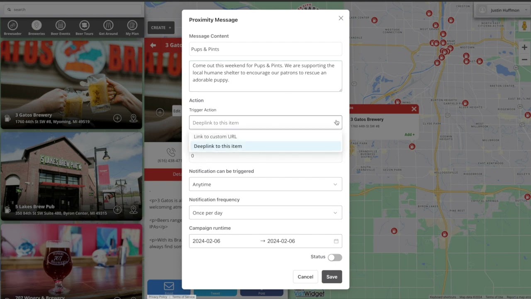The image size is (531, 299).
Task: Open the Trigger Action dropdown
Action: (265, 123)
